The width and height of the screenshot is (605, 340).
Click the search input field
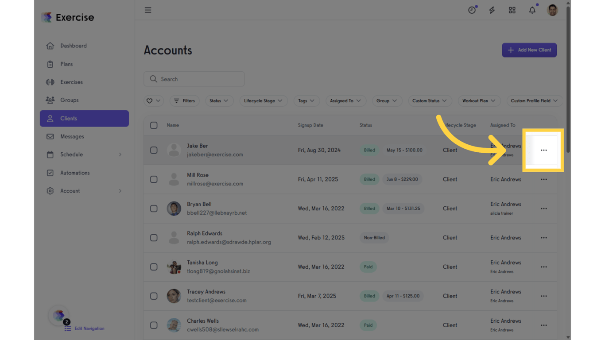click(x=194, y=79)
